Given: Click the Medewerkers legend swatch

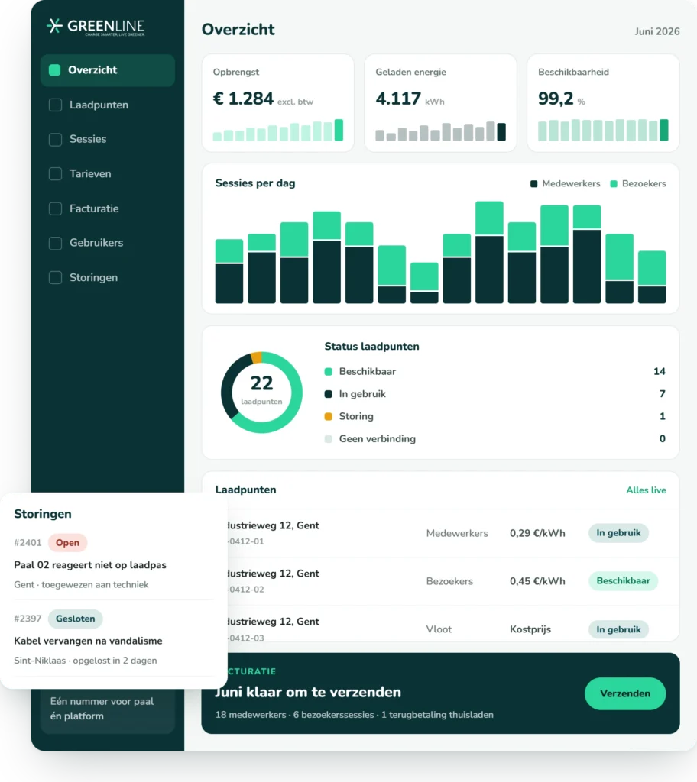Looking at the screenshot, I should (x=533, y=184).
